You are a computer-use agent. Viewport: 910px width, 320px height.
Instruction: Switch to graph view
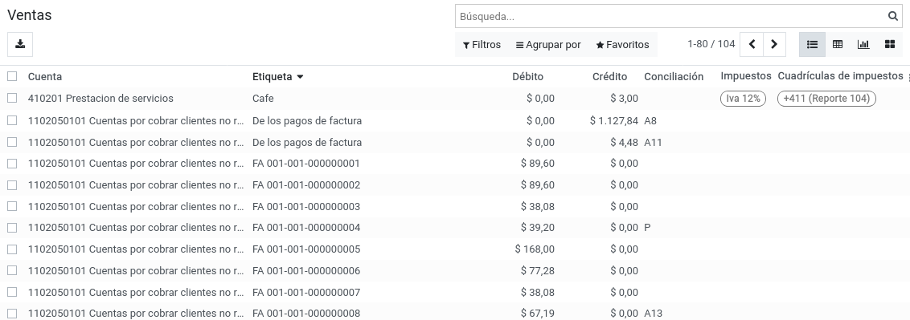tap(863, 45)
